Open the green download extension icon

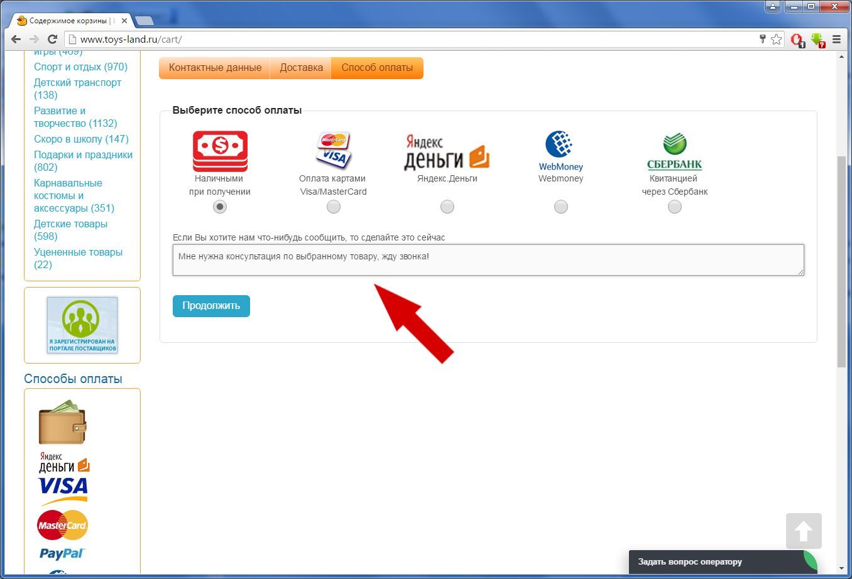coord(817,40)
